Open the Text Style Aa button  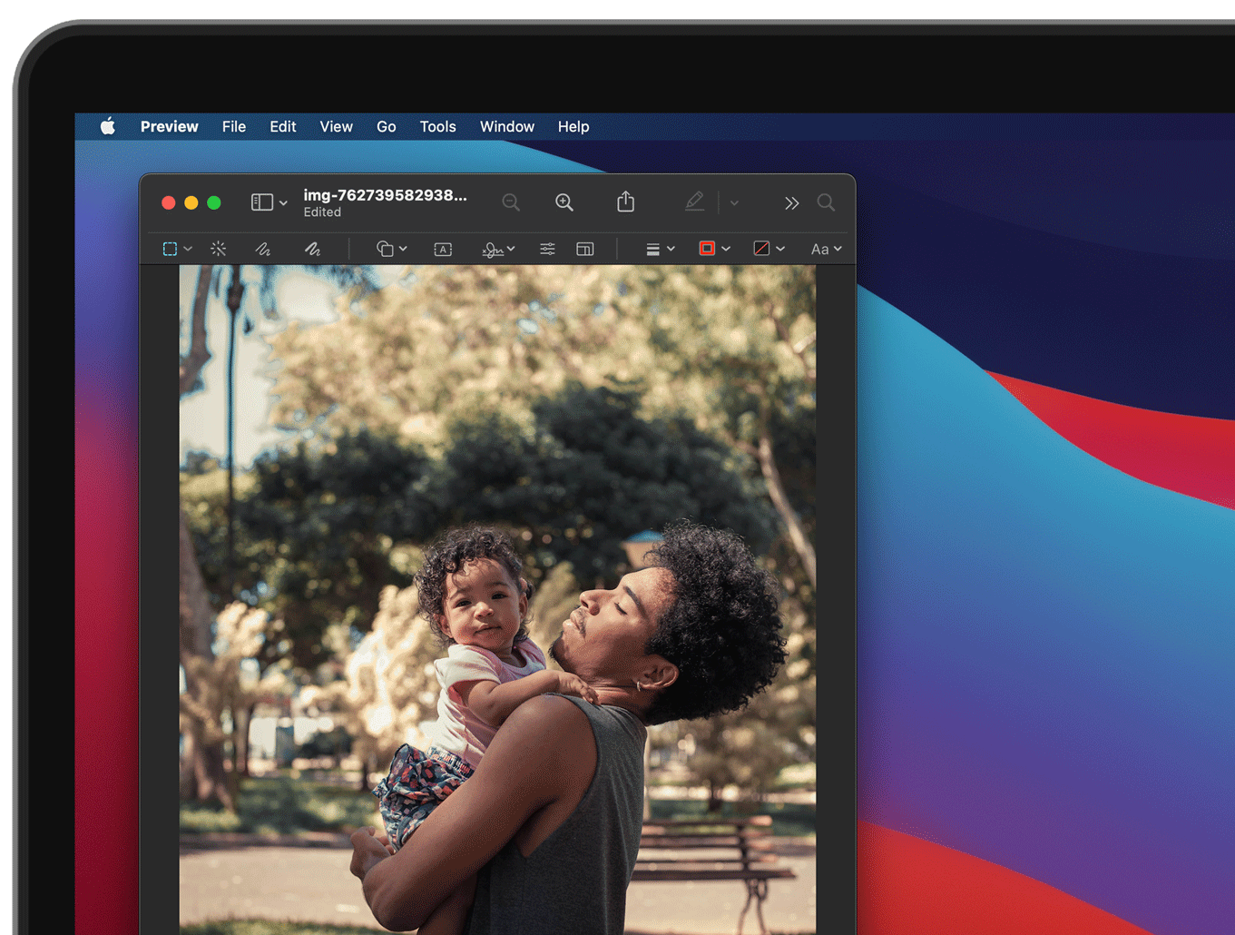coord(819,250)
